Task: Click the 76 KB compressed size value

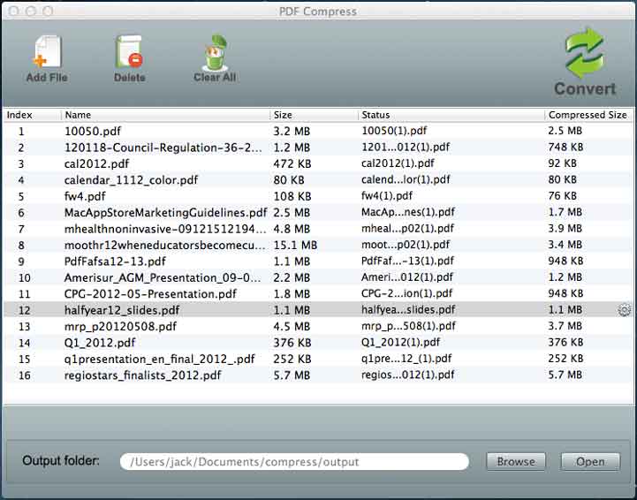Action: click(x=562, y=196)
